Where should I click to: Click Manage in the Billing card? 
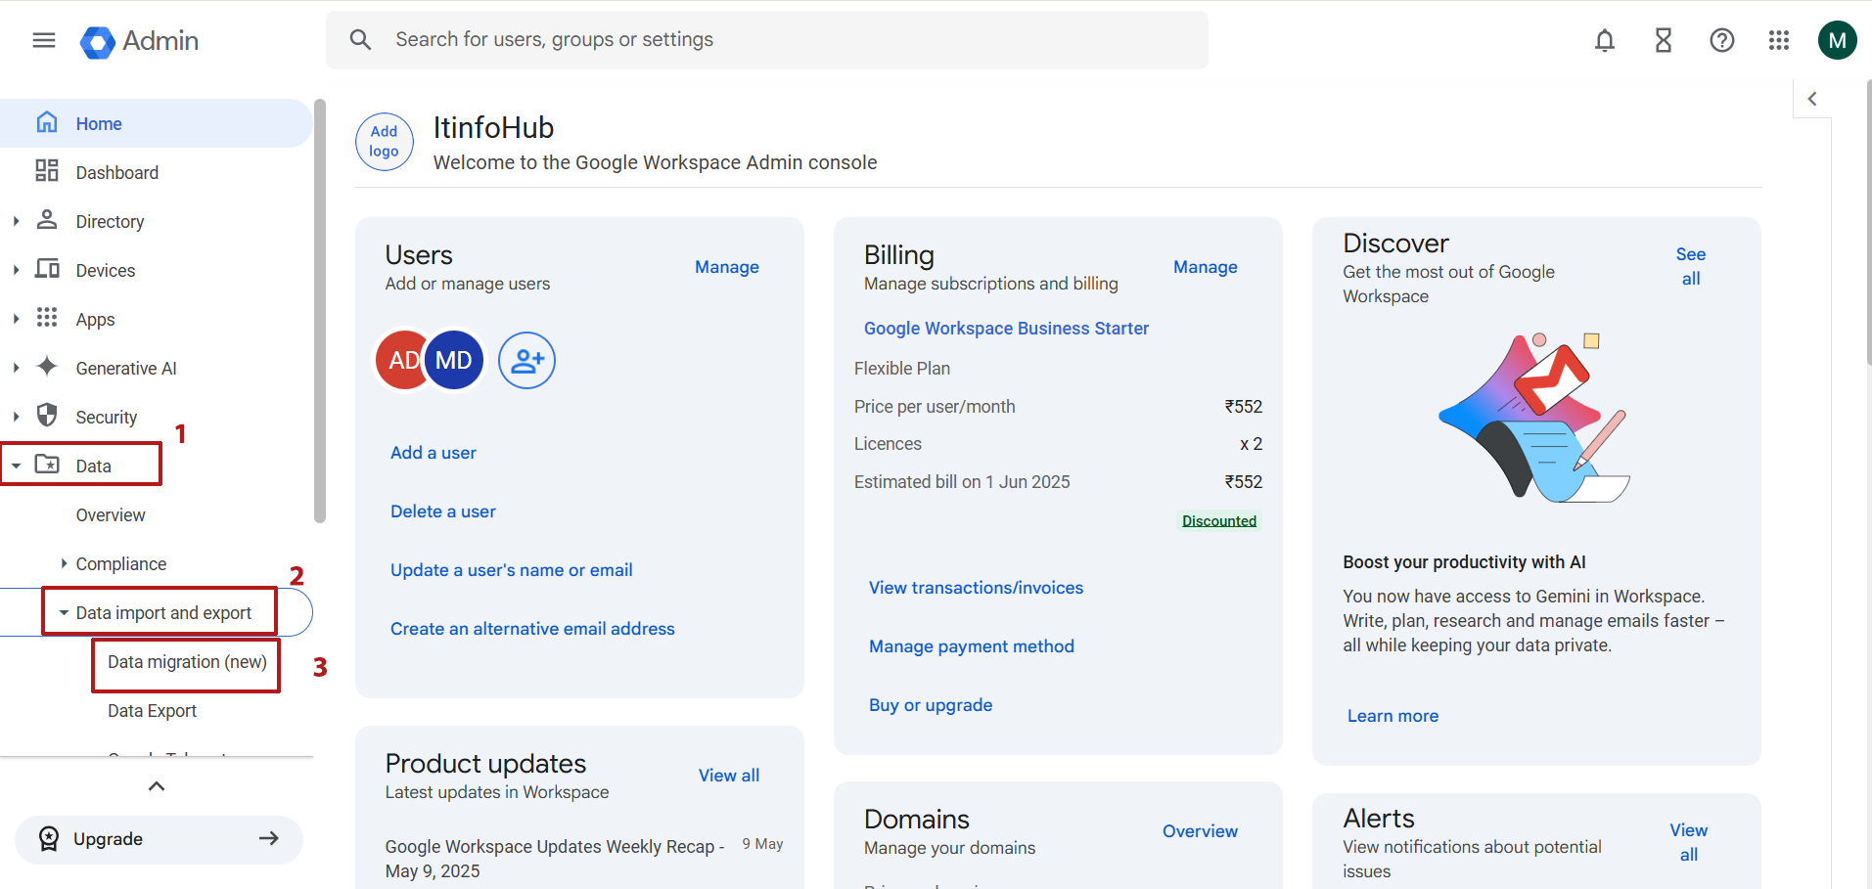tap(1206, 267)
